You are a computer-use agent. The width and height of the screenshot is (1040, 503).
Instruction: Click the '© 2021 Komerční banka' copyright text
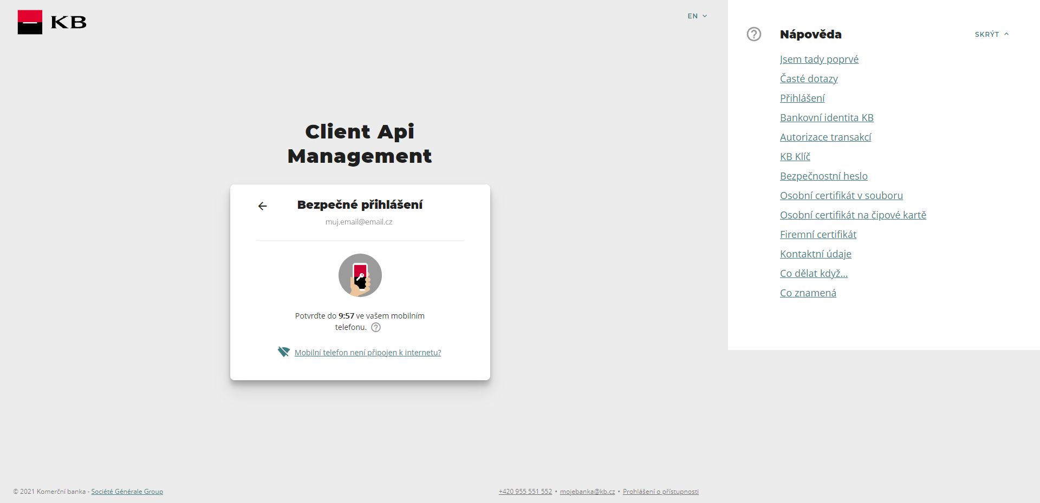click(x=49, y=492)
